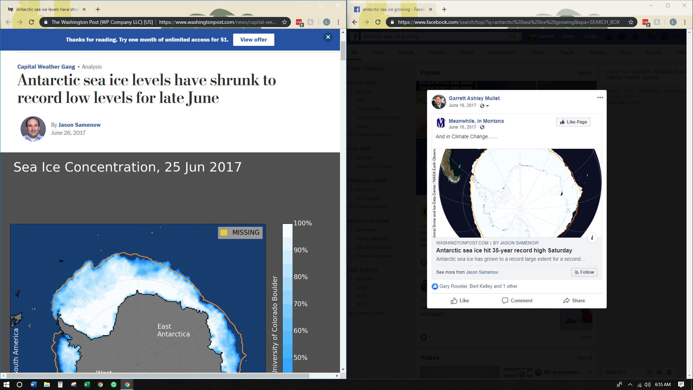This screenshot has width=693, height=390.
Task: Click red extension icon in Washington Post window
Action: click(x=299, y=22)
